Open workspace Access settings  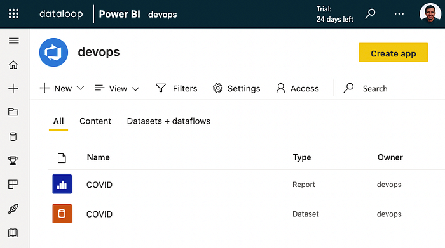click(298, 88)
